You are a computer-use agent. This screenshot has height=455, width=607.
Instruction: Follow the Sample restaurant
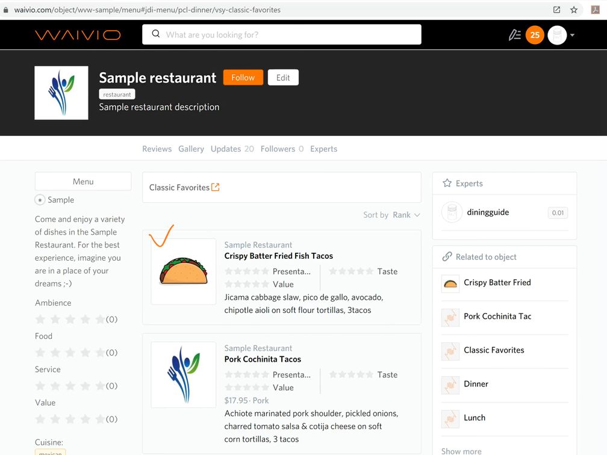243,78
